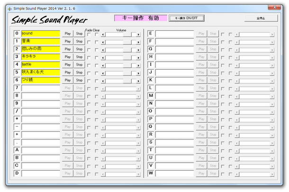Lower slot 0 volume with left arrow
This screenshot has height=192, width=289.
[x=103, y=35]
